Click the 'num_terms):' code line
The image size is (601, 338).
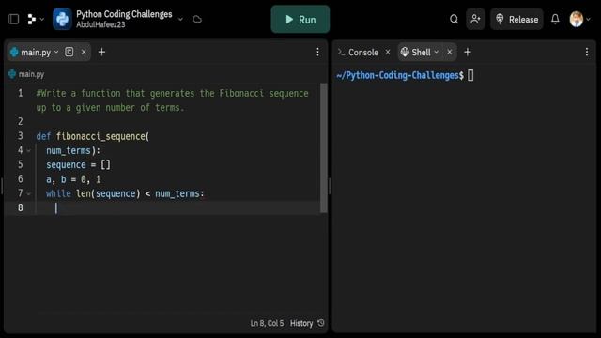coord(73,150)
